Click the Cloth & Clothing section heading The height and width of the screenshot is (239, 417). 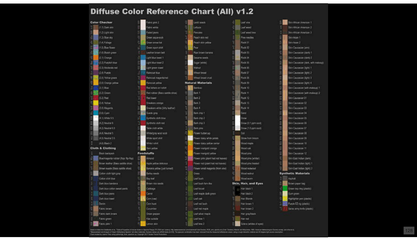[x=103, y=148]
